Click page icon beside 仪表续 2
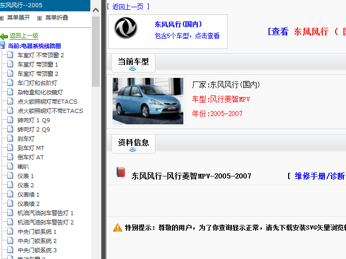Image resolution: width=346 pixels, height=259 pixels. point(10,203)
